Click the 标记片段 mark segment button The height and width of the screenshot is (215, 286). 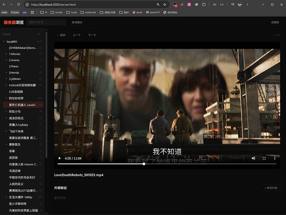[x=271, y=188]
